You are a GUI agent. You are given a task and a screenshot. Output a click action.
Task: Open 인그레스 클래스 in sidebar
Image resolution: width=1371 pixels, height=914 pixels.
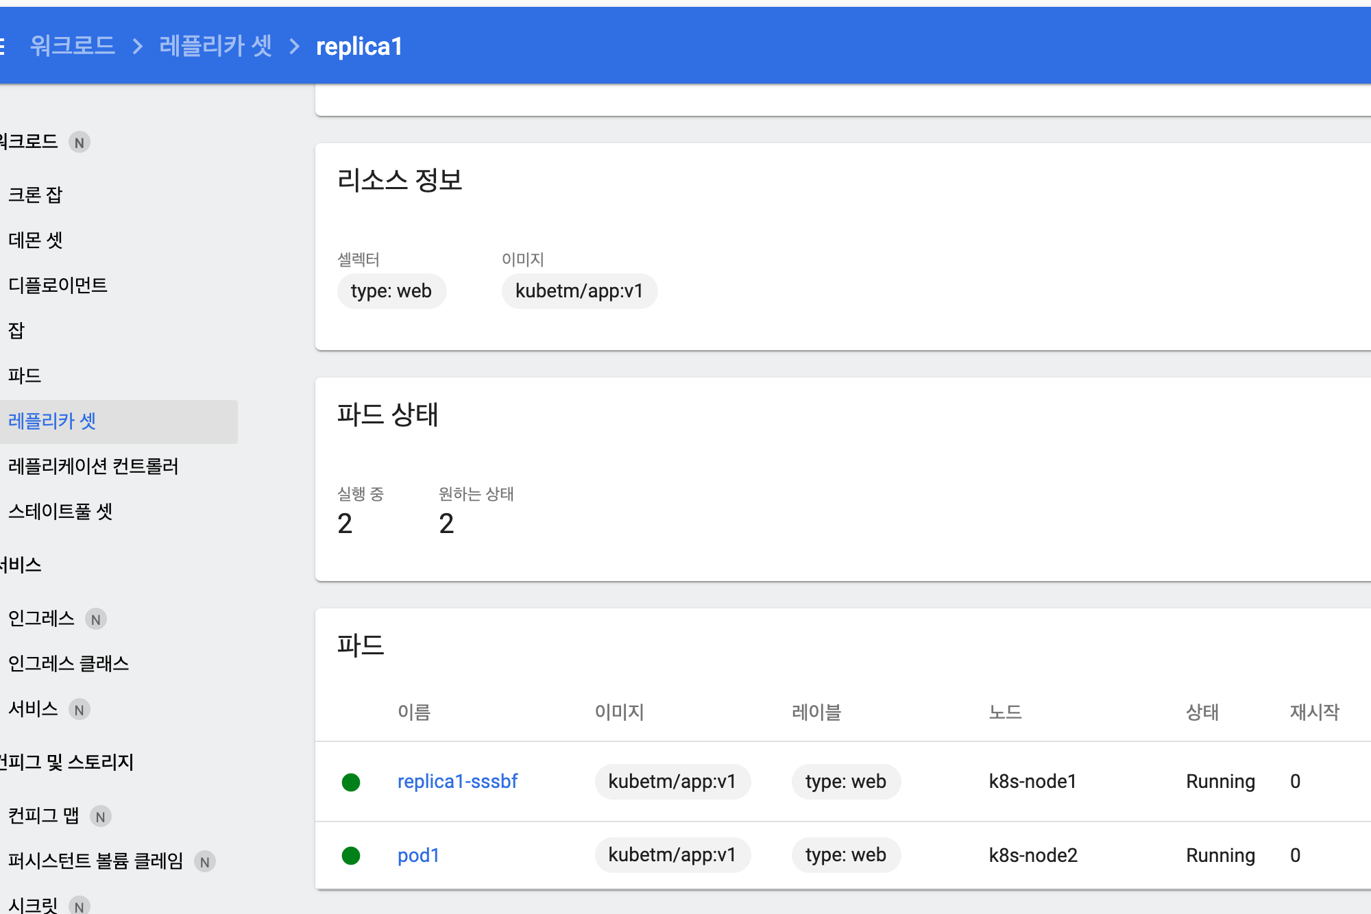tap(69, 663)
